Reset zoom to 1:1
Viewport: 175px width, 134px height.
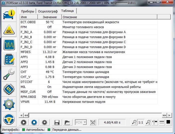(x=141, y=122)
